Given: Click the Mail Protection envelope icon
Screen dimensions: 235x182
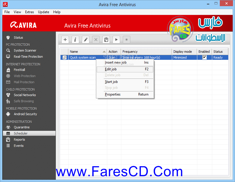Looking at the screenshot, I should pyautogui.click(x=8, y=82).
